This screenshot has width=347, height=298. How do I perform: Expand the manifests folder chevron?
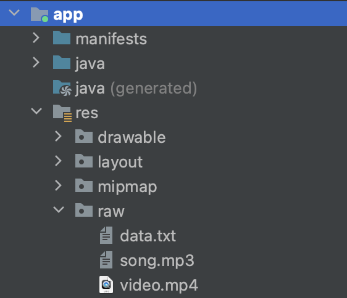coord(36,38)
